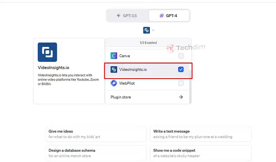Collapse the plugin dropdown chevron

tap(153, 30)
